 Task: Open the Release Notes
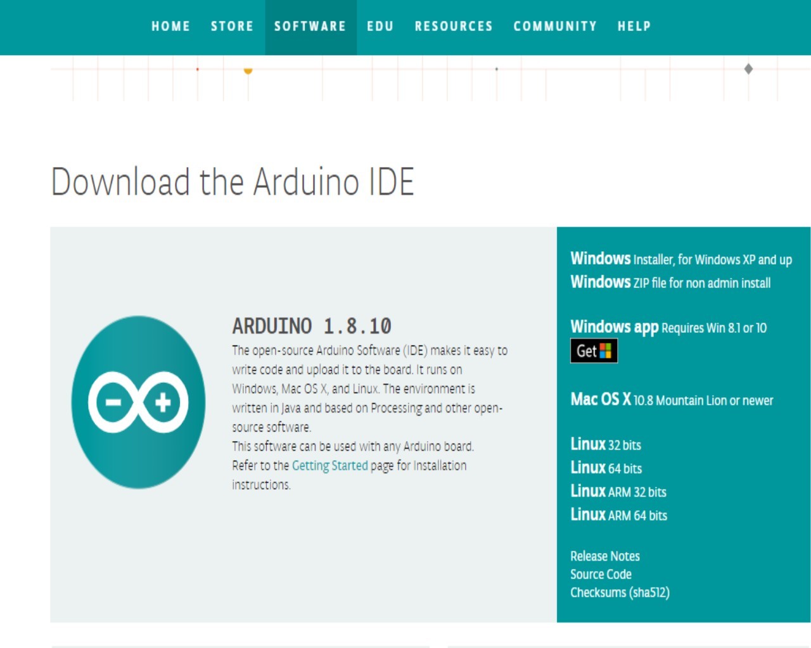pos(604,556)
